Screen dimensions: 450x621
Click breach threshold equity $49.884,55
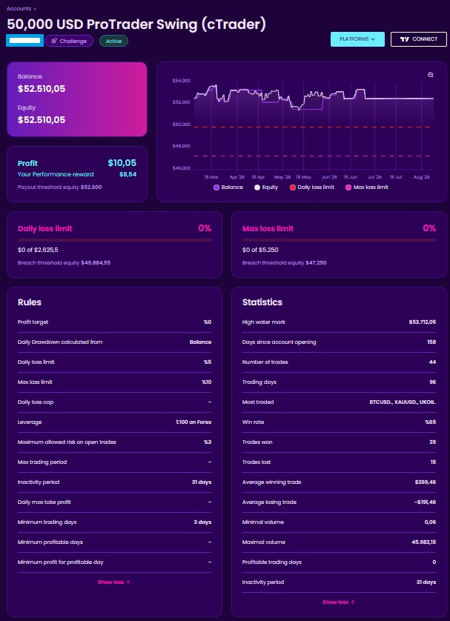click(64, 262)
